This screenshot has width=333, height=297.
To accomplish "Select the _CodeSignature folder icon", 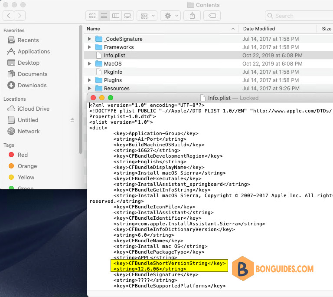I will tap(99, 39).
